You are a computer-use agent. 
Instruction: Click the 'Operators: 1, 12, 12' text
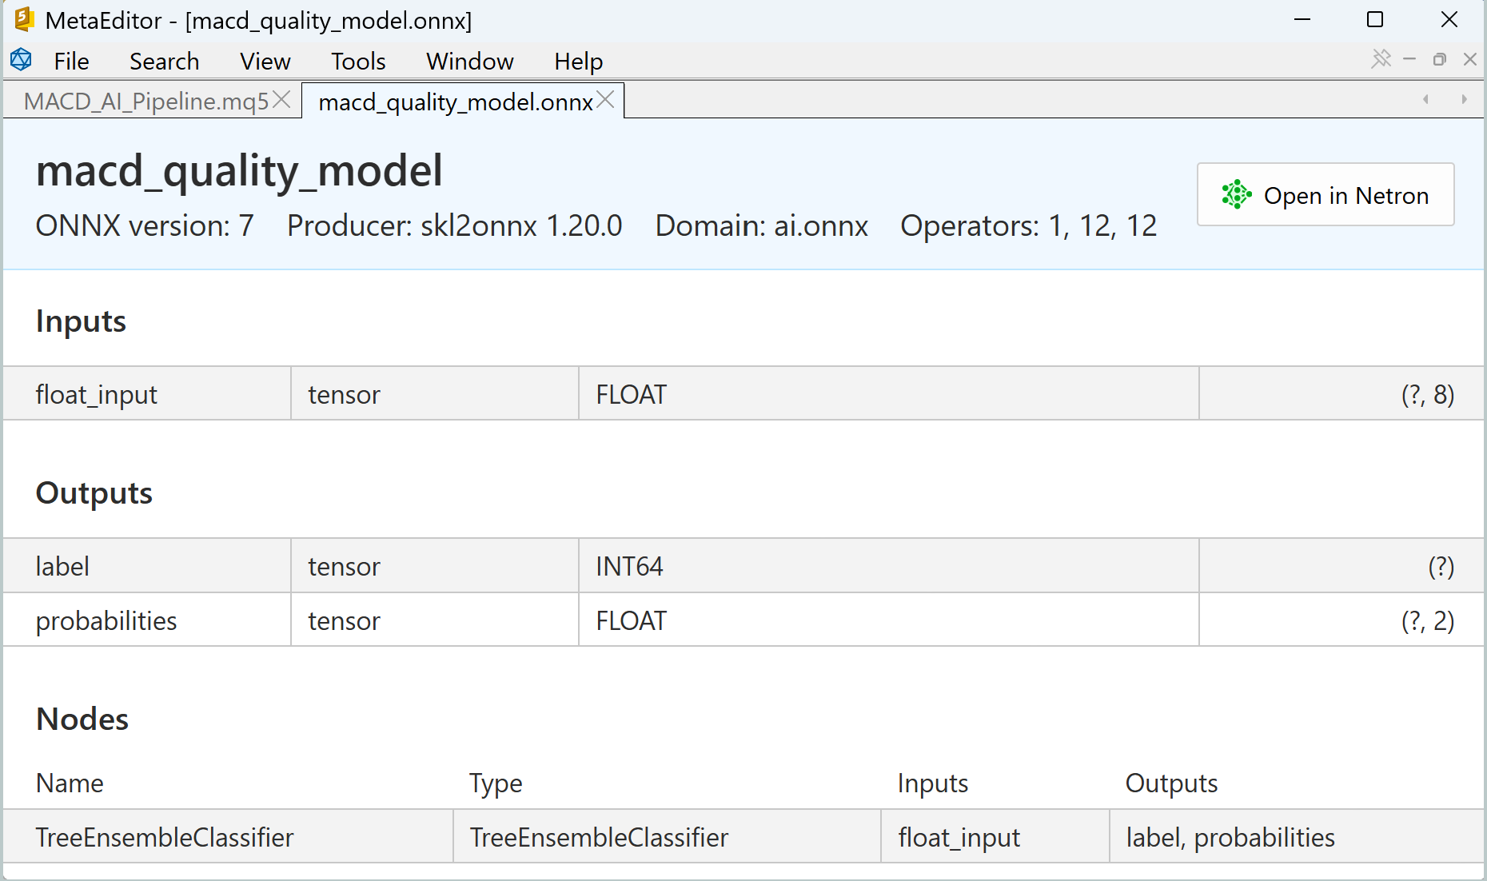click(1028, 225)
